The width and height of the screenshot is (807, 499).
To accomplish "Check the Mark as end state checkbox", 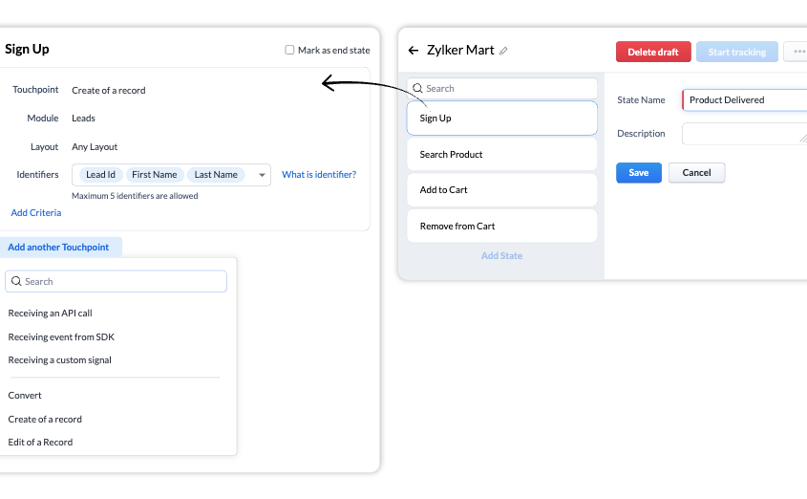I will pyautogui.click(x=289, y=50).
